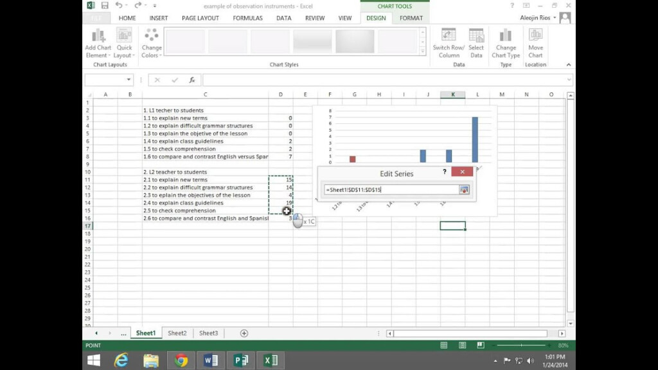
Task: Expand the Name Box dropdown arrow
Action: (x=129, y=80)
